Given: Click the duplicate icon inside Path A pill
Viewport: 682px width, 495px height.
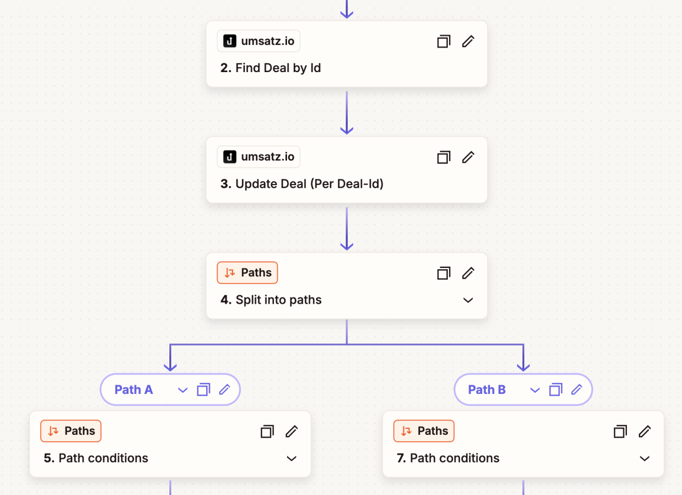Looking at the screenshot, I should click(203, 389).
